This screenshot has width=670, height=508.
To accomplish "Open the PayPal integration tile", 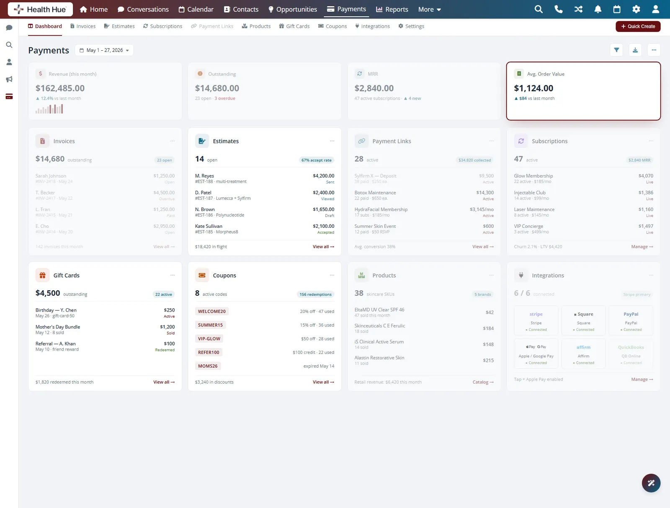I will pos(631,321).
